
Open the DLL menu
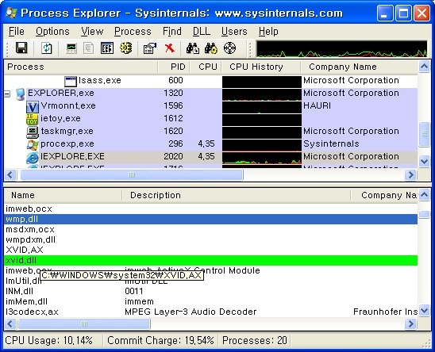202,32
